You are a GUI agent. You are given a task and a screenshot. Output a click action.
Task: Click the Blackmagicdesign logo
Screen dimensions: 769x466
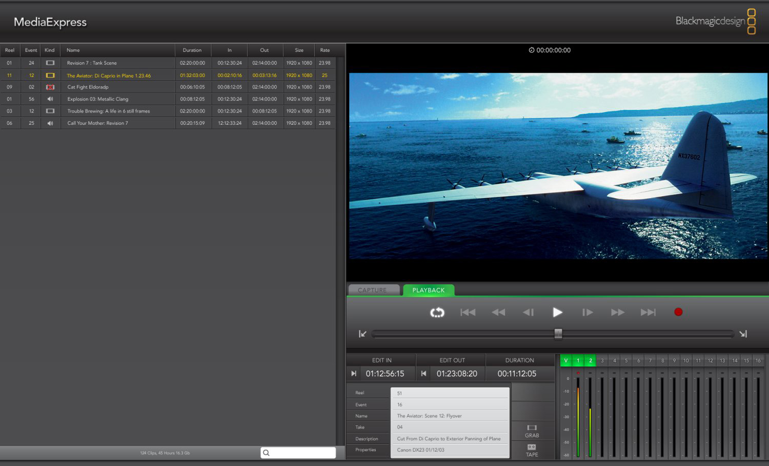716,21
